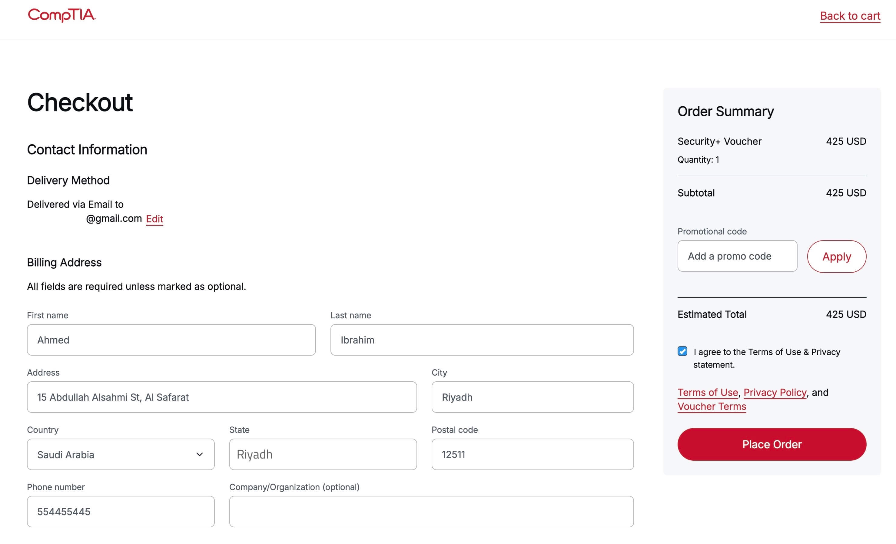Image resolution: width=896 pixels, height=544 pixels.
Task: Uncheck the Terms of Use agreement checkbox
Action: [x=682, y=351]
